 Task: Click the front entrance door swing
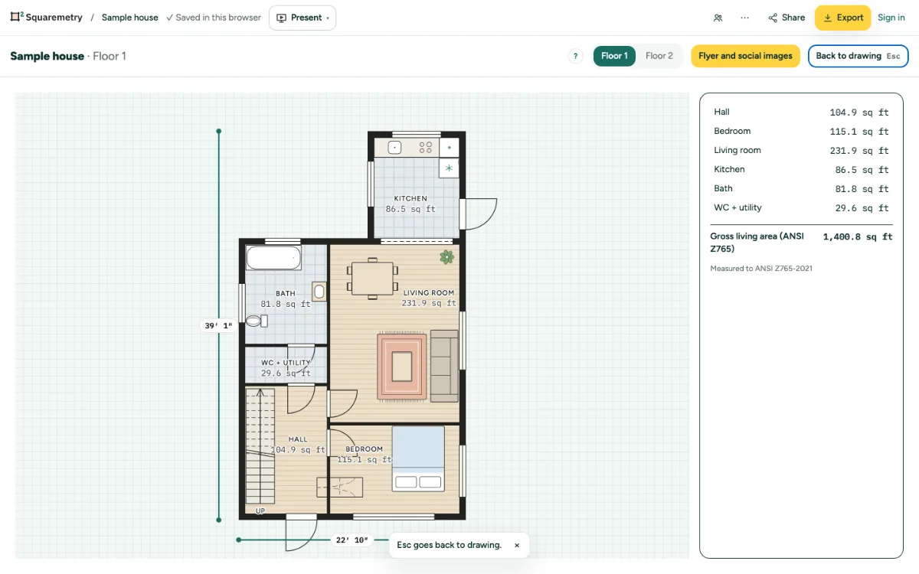pos(301,533)
